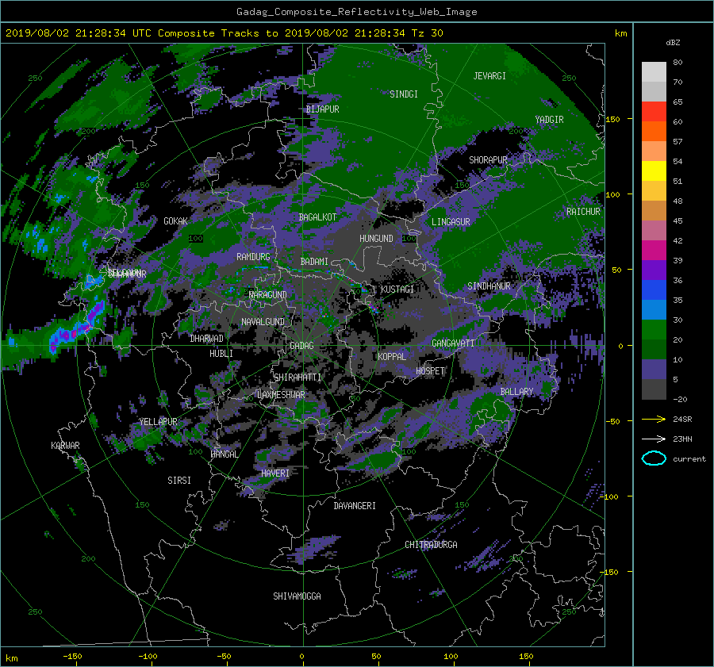Click the CHITRADURGA city label
This screenshot has height=667, width=714.
point(431,545)
